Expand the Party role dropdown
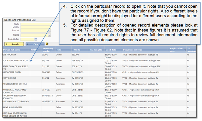This screenshot has width=202, height=121. (49, 31)
